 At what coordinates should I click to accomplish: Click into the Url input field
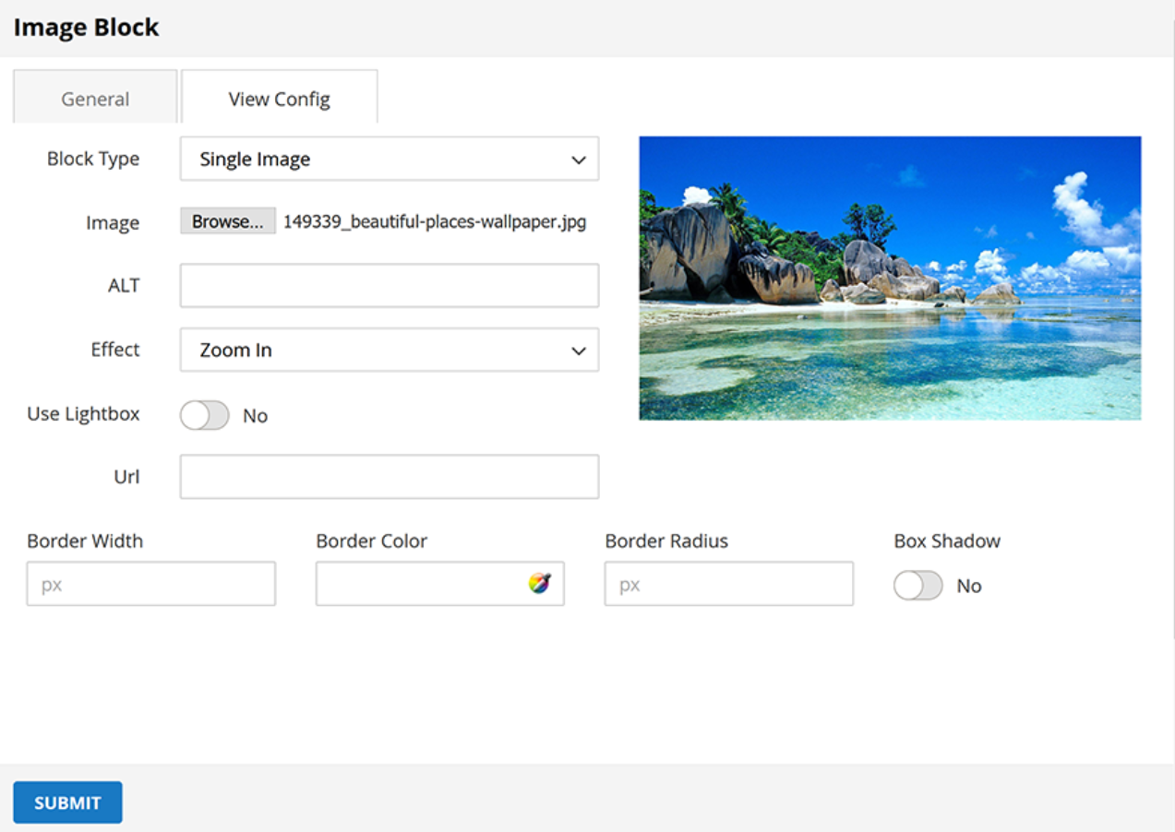pyautogui.click(x=389, y=477)
